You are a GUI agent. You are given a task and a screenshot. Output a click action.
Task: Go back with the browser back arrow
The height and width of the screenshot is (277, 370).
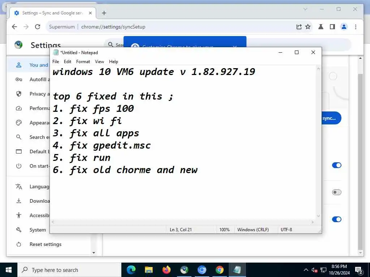(x=14, y=27)
